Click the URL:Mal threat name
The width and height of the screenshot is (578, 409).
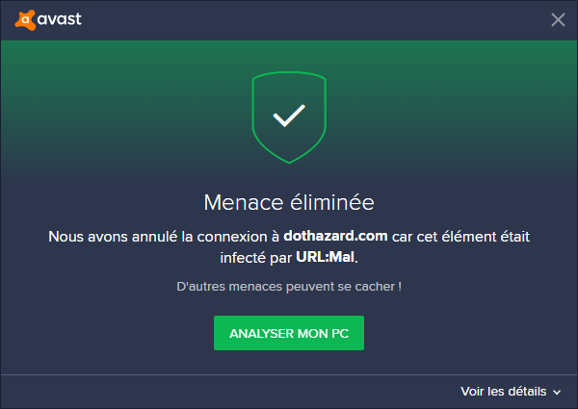(335, 257)
